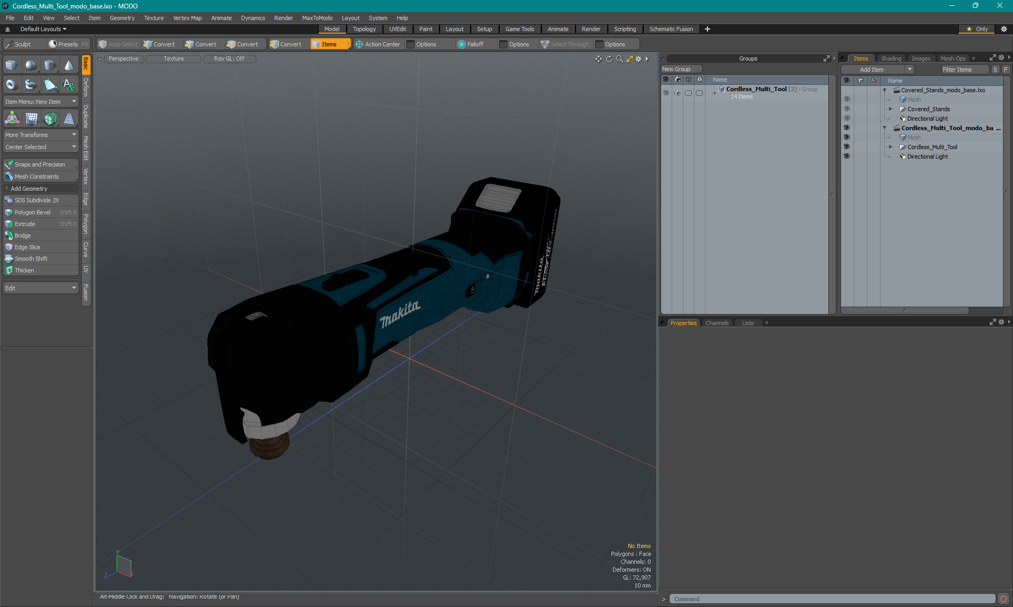Open the Edit dropdown

41,288
